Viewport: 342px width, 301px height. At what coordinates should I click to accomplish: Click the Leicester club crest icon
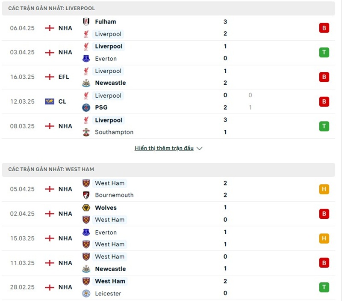[x=86, y=294]
